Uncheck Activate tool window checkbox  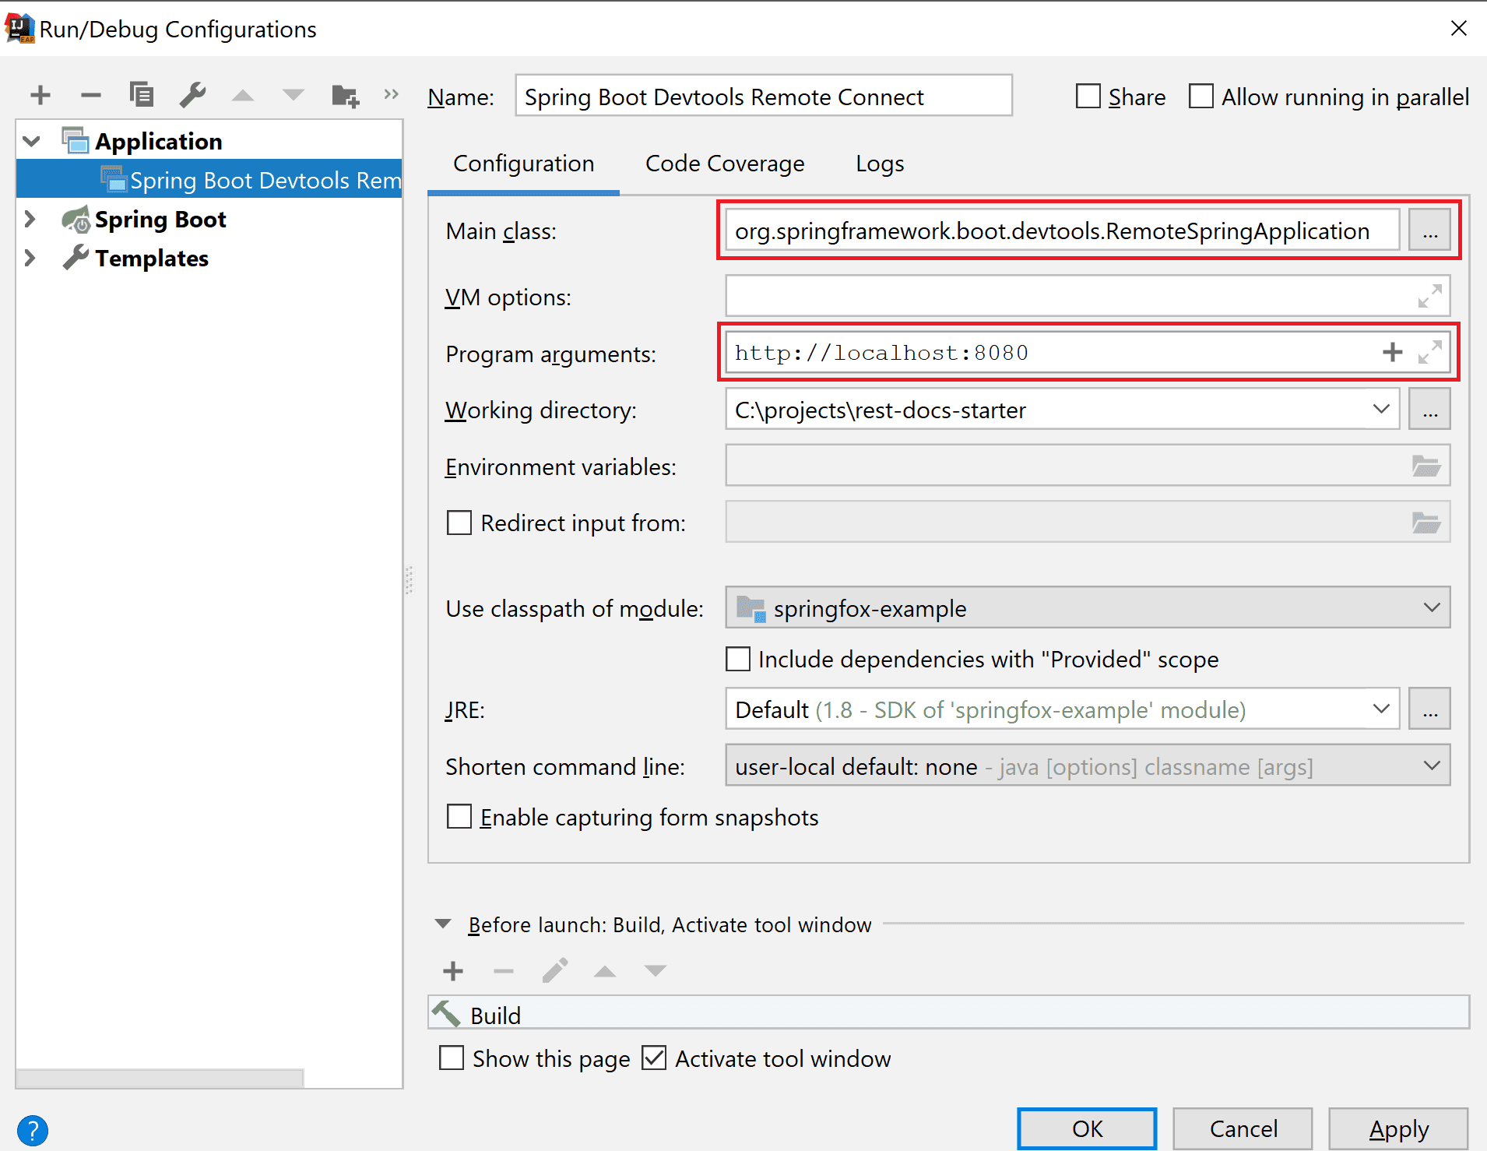pyautogui.click(x=654, y=1058)
